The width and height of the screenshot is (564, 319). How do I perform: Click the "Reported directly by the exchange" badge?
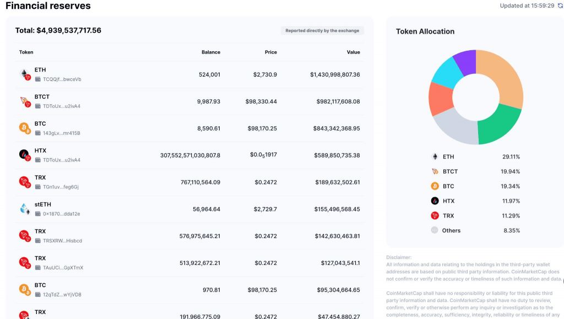(322, 31)
